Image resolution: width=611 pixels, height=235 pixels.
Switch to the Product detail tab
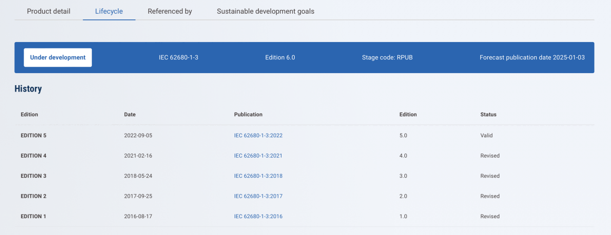coord(49,11)
